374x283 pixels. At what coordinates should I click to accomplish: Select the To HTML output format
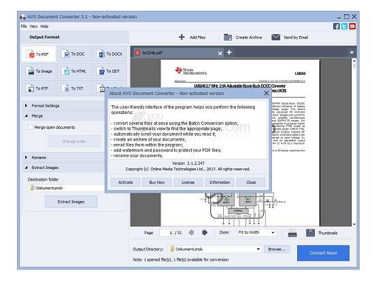tap(74, 71)
